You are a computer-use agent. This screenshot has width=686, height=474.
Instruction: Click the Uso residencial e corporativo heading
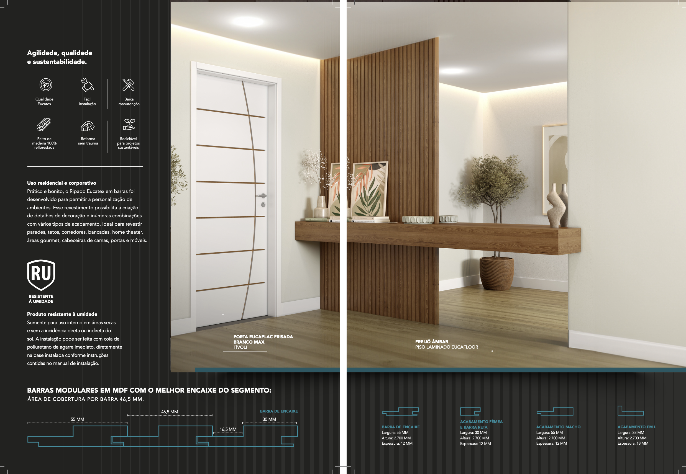point(62,183)
